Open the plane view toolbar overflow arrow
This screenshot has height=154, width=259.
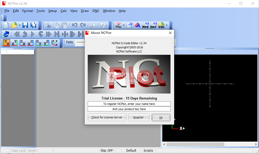point(61,43)
